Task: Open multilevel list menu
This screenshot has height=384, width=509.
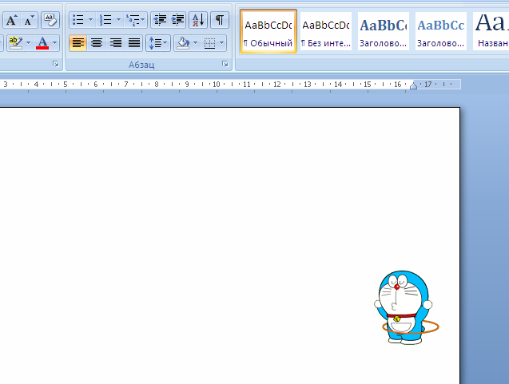Action: [135, 20]
